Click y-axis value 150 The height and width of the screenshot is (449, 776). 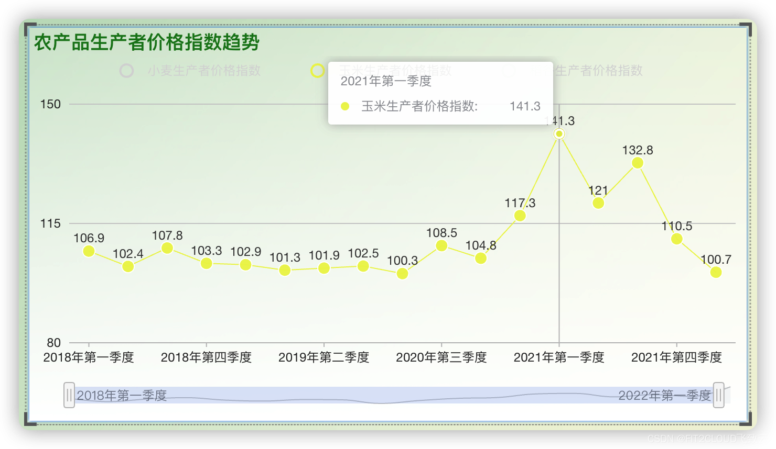[x=51, y=104]
